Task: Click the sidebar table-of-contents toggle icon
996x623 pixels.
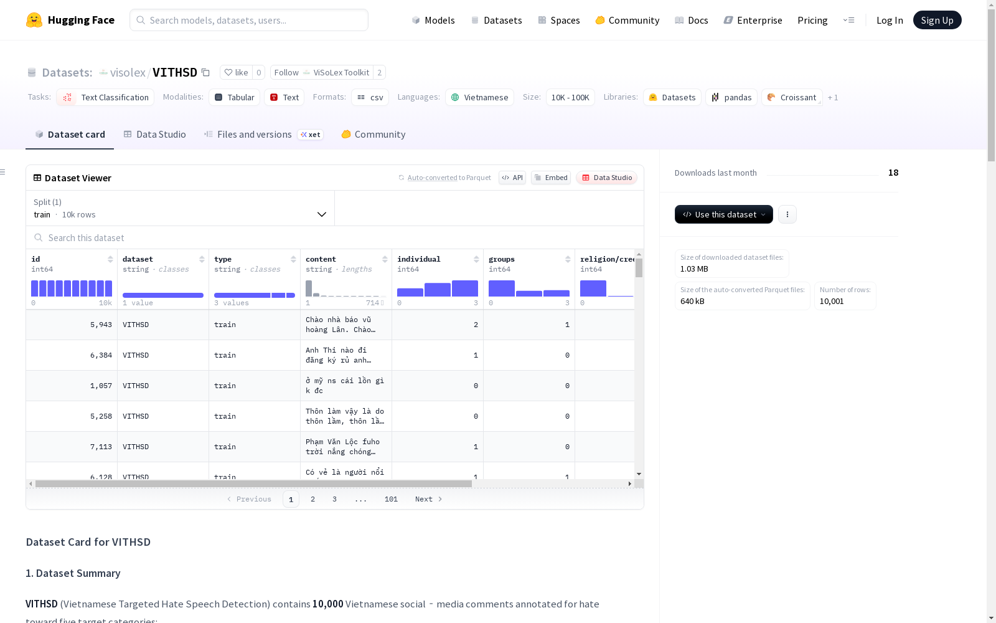Action: 3,172
